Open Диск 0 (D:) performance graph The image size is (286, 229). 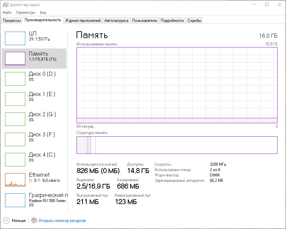coord(15,79)
